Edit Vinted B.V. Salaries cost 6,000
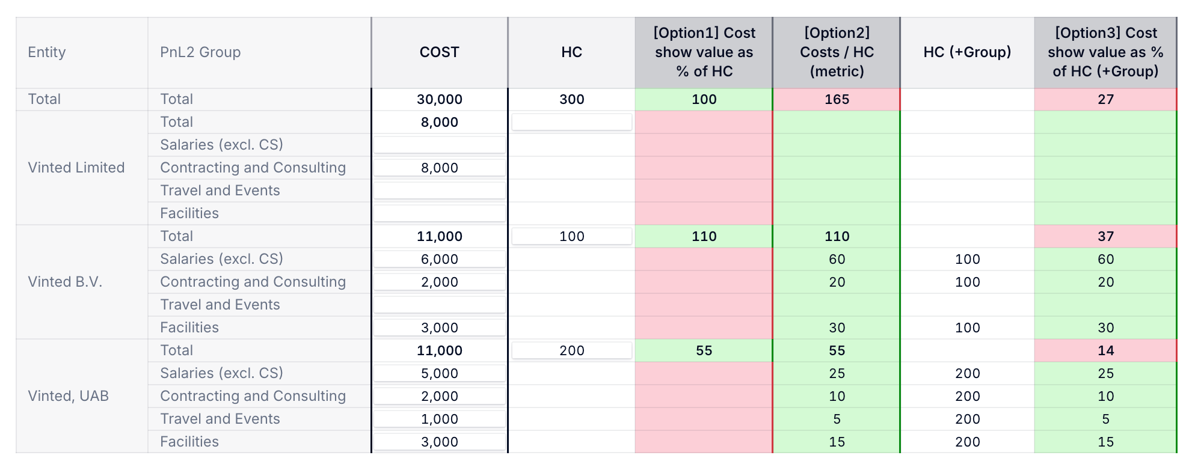The width and height of the screenshot is (1192, 470). point(440,259)
